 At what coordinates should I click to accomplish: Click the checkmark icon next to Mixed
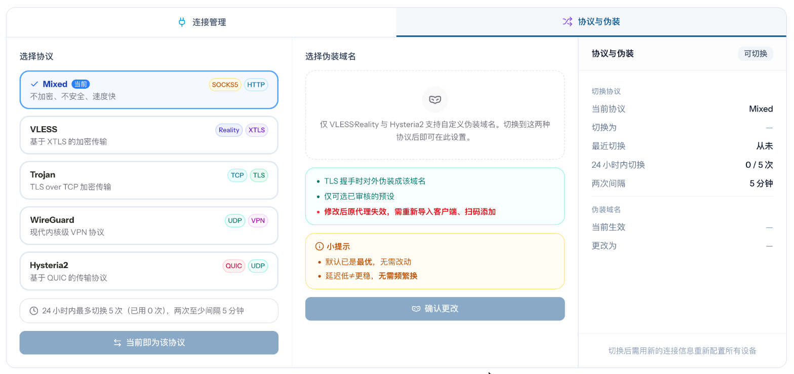click(x=34, y=84)
